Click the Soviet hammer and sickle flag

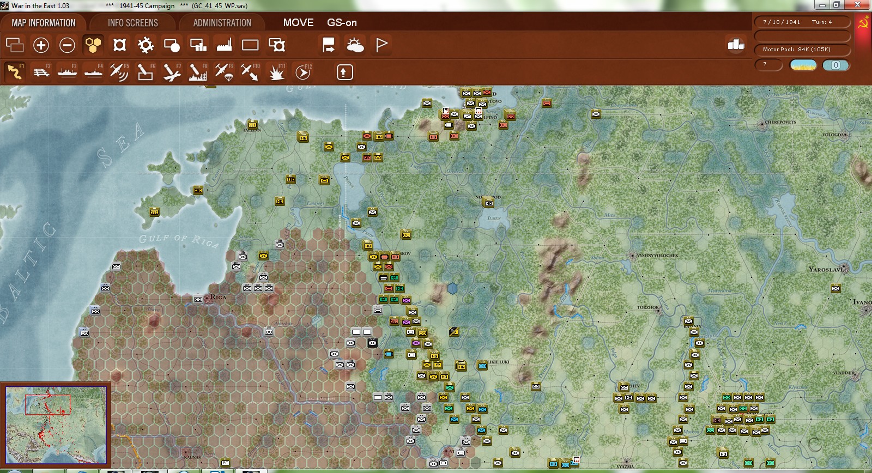click(863, 23)
